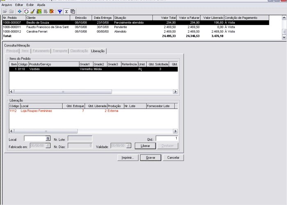287x205 pixels.
Task: Click the Cancelar button
Action: (173, 157)
